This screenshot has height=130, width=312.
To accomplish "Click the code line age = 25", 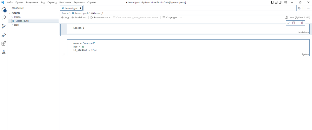I will point(79,47).
